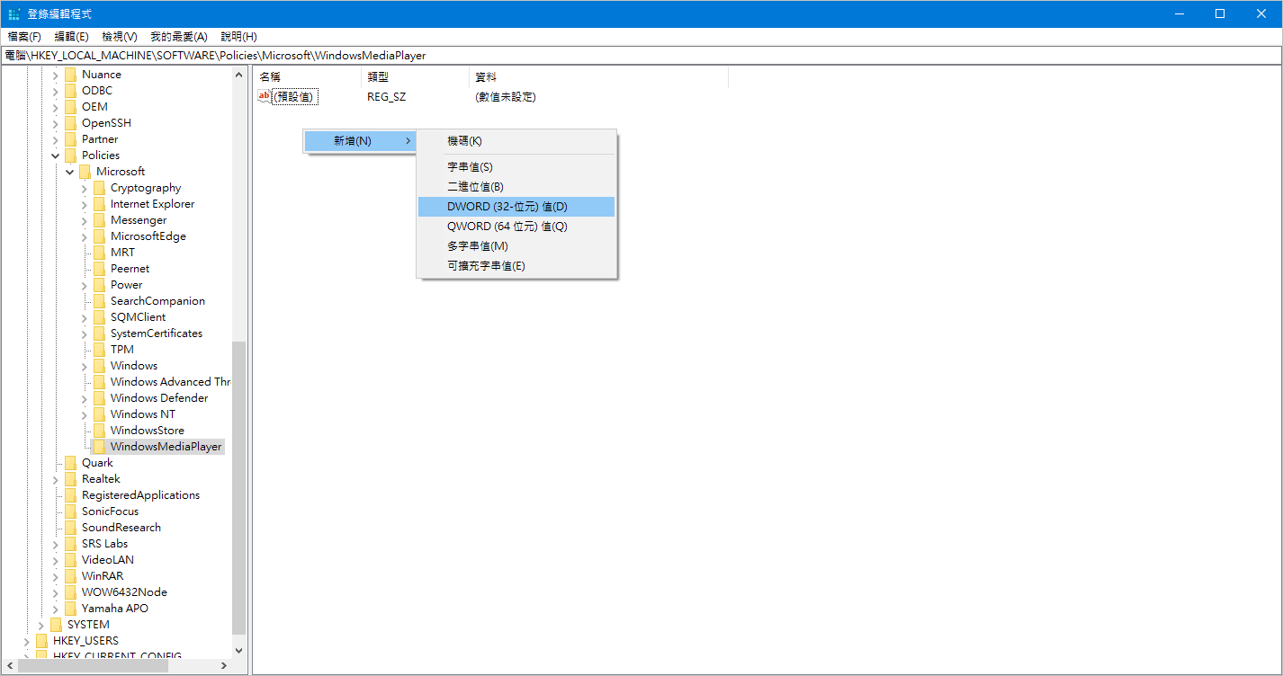Click the Cryptography folder icon
Viewport: 1283px width, 676px height.
click(100, 188)
